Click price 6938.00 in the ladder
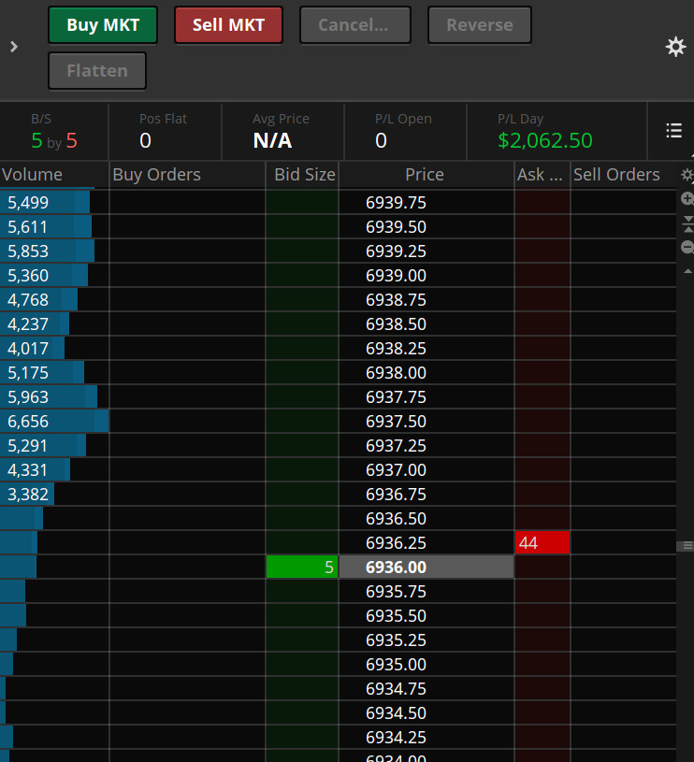Viewport: 694px width, 762px height. pos(396,372)
